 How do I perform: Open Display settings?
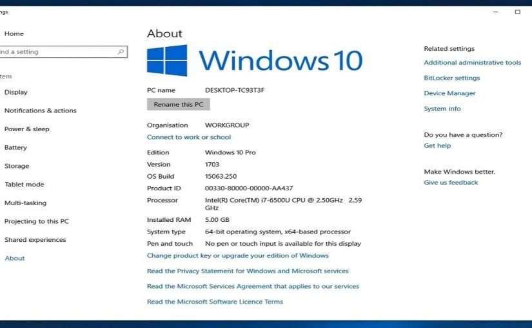click(16, 92)
